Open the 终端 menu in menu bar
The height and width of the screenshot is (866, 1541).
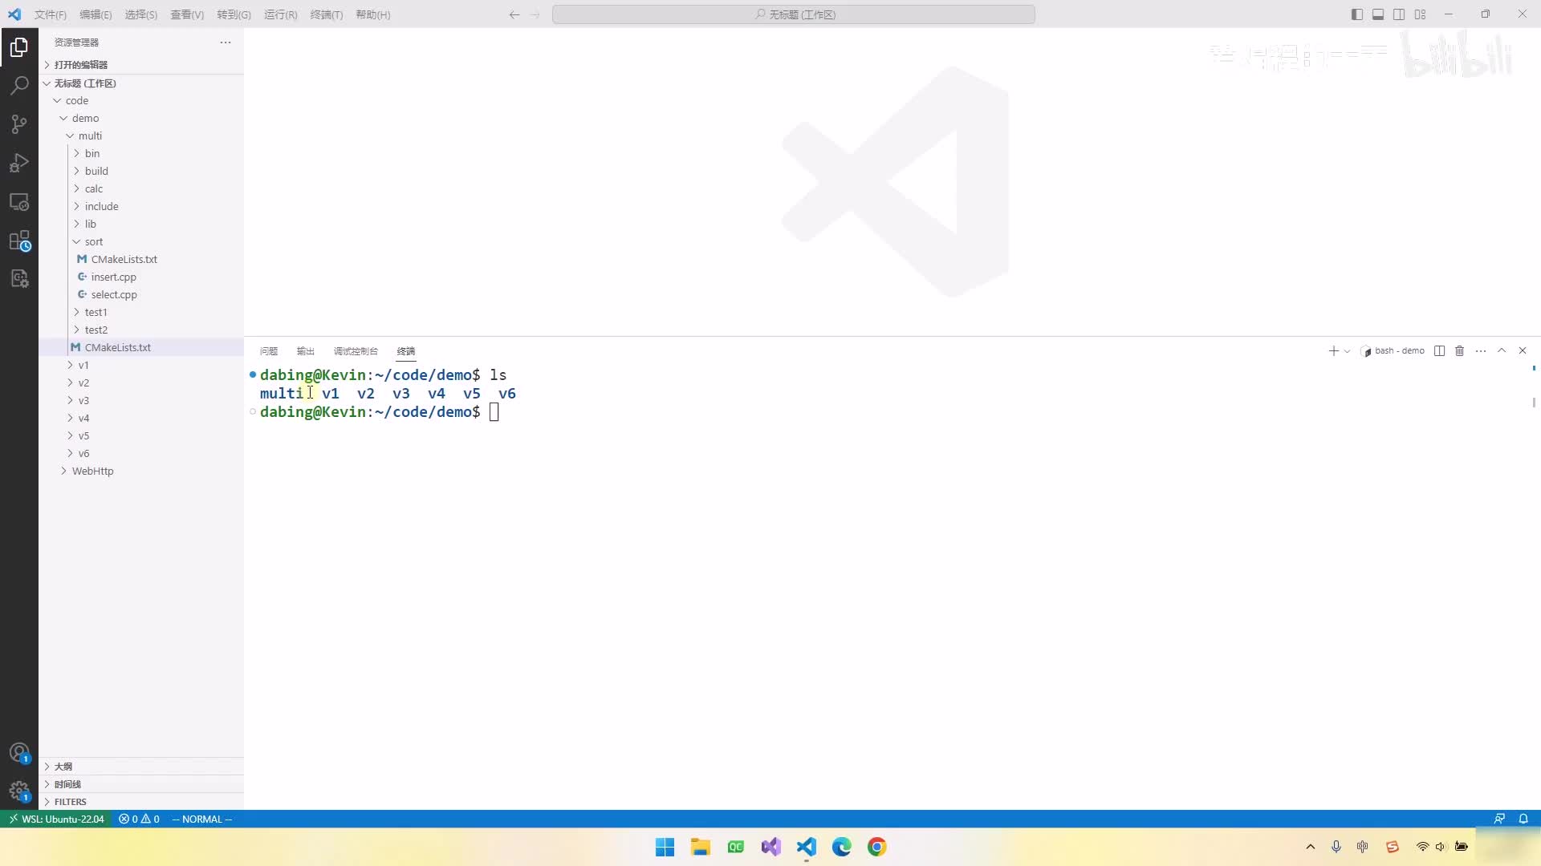326,14
